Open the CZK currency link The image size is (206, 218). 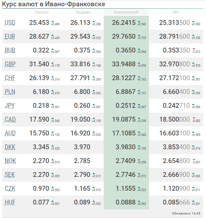tap(10, 189)
